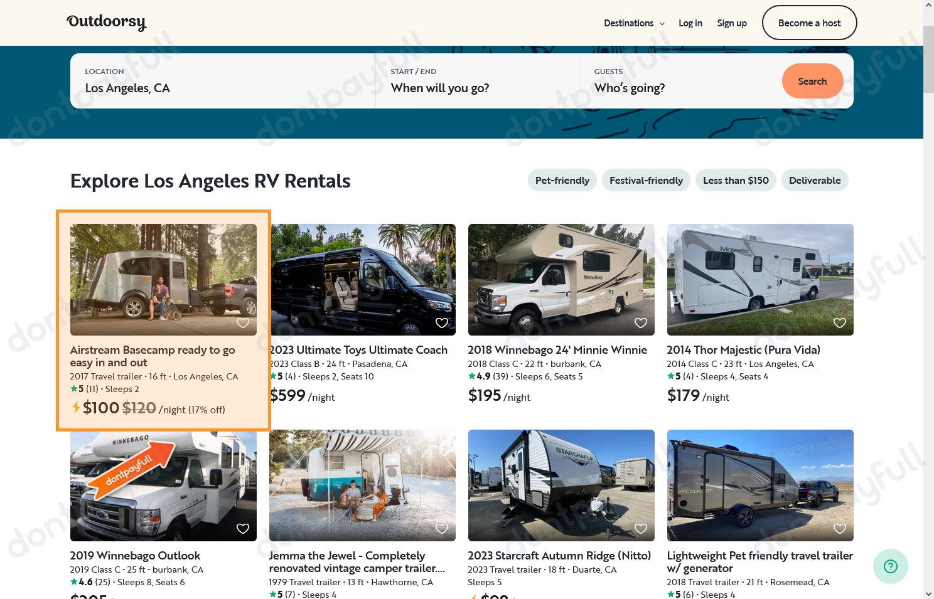This screenshot has width=934, height=599.
Task: Click the page vertical scrollbar thumb
Action: click(928, 60)
